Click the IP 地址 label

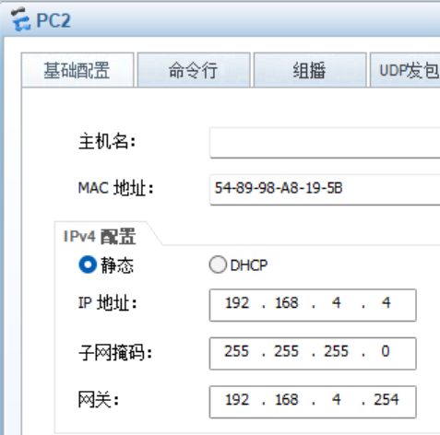tap(108, 303)
